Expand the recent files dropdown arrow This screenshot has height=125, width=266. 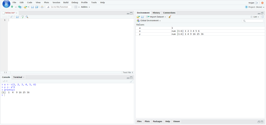click(28, 7)
